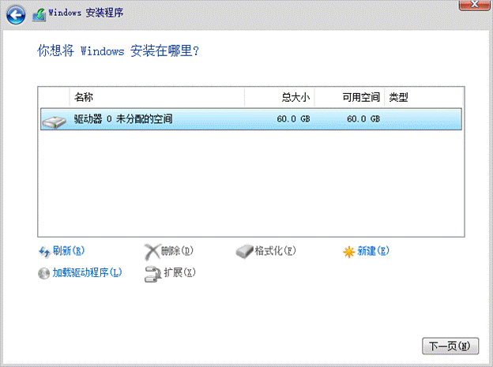Screen dimensions: 493x367
Task: Click the 格式化(F) format link
Action: pos(275,251)
